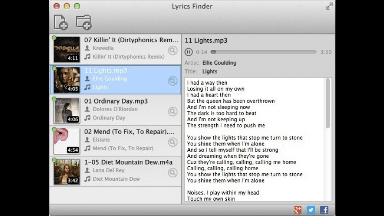Click the lyric 'Noises, I play within my head'
The width and height of the screenshot is (384, 216).
click(223, 193)
